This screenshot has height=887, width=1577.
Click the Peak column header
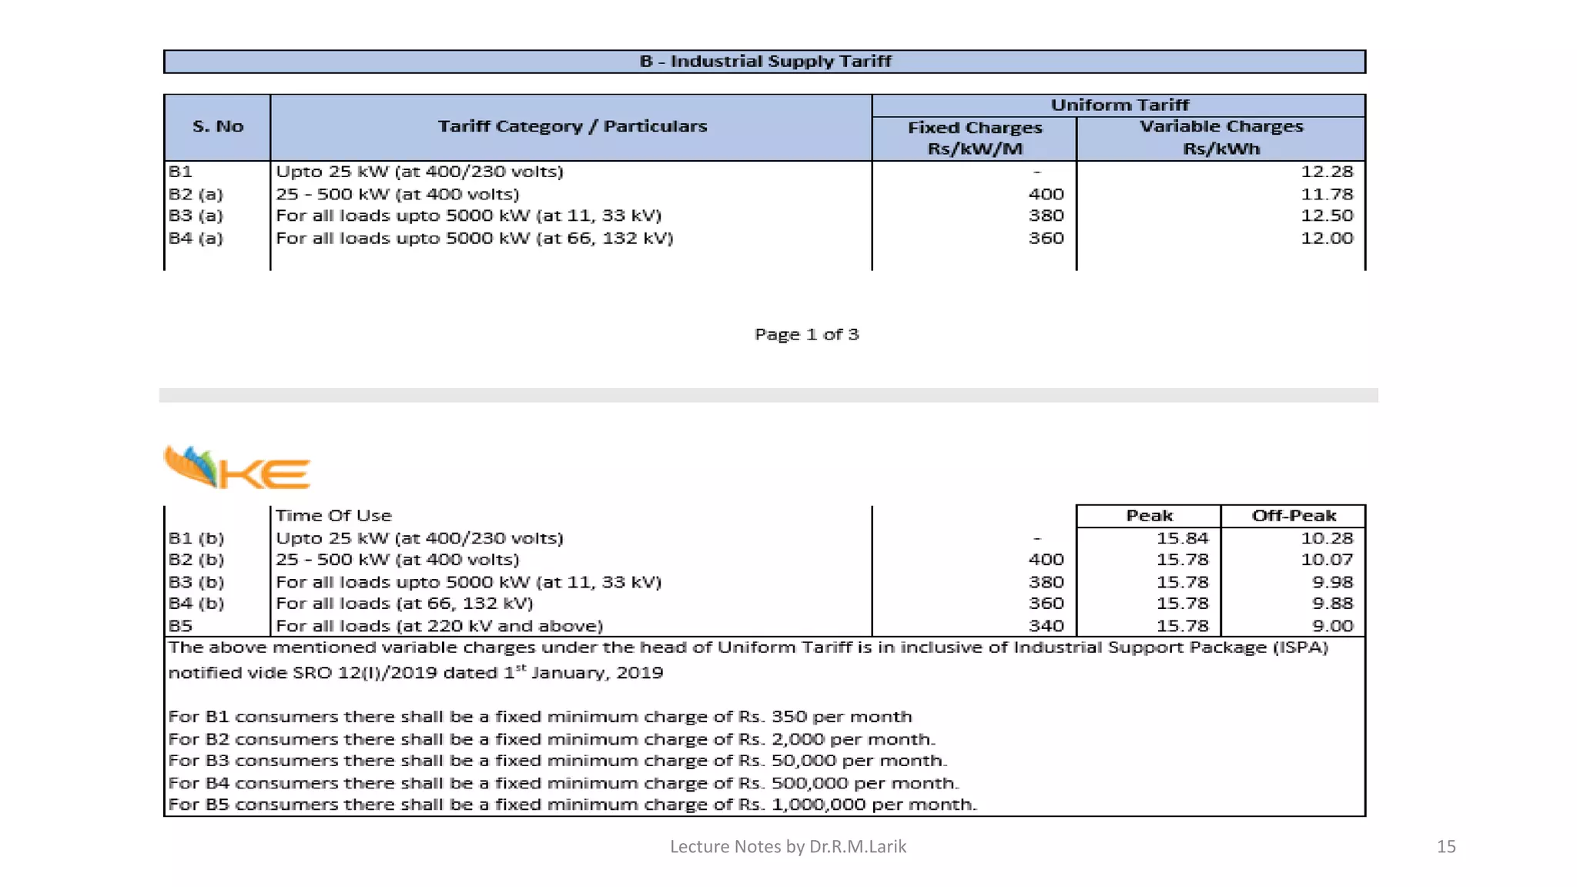click(1148, 516)
